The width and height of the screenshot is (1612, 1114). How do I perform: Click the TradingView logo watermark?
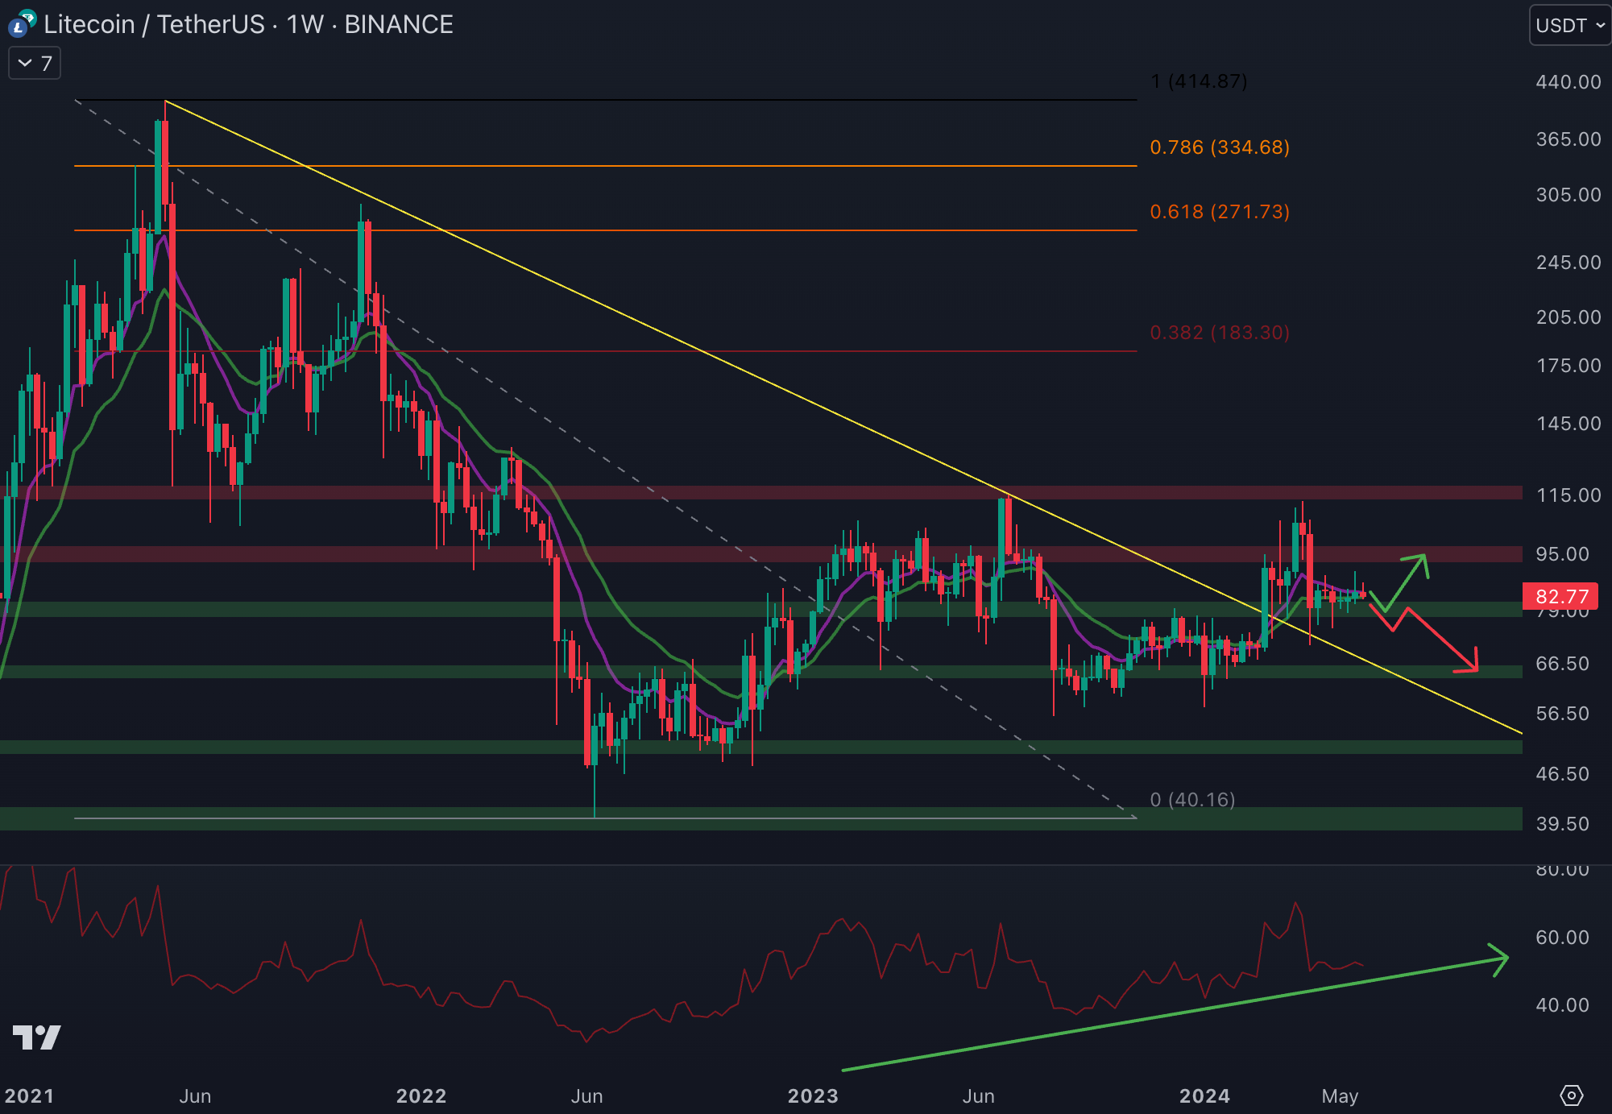coord(37,1037)
